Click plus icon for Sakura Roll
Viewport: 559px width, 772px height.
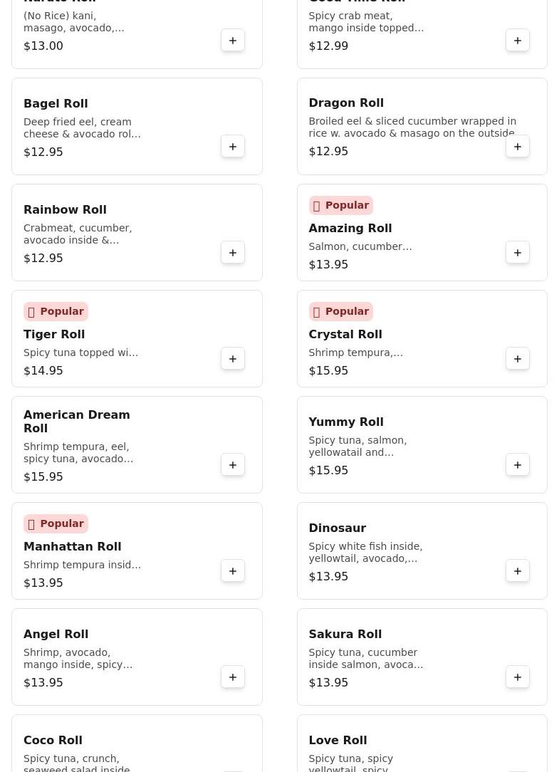tap(518, 677)
